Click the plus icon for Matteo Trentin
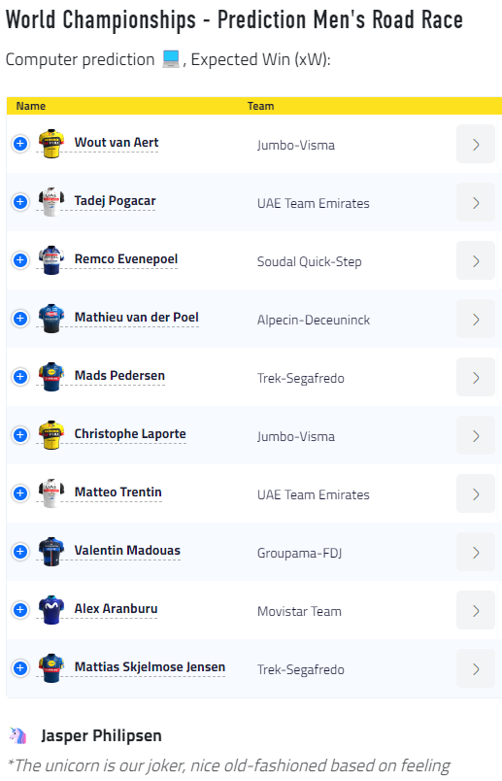 click(x=20, y=493)
